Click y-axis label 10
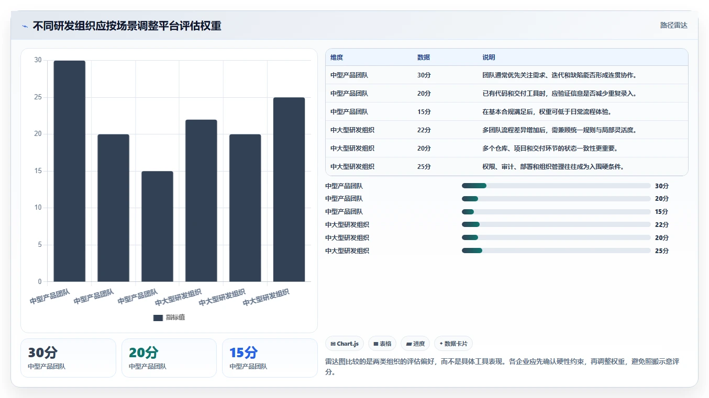This screenshot has height=398, width=709. (x=38, y=208)
